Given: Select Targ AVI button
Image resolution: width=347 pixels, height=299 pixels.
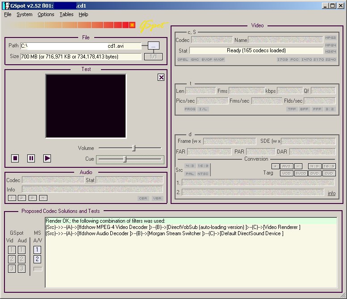Looking at the screenshot, I should [287, 166].
